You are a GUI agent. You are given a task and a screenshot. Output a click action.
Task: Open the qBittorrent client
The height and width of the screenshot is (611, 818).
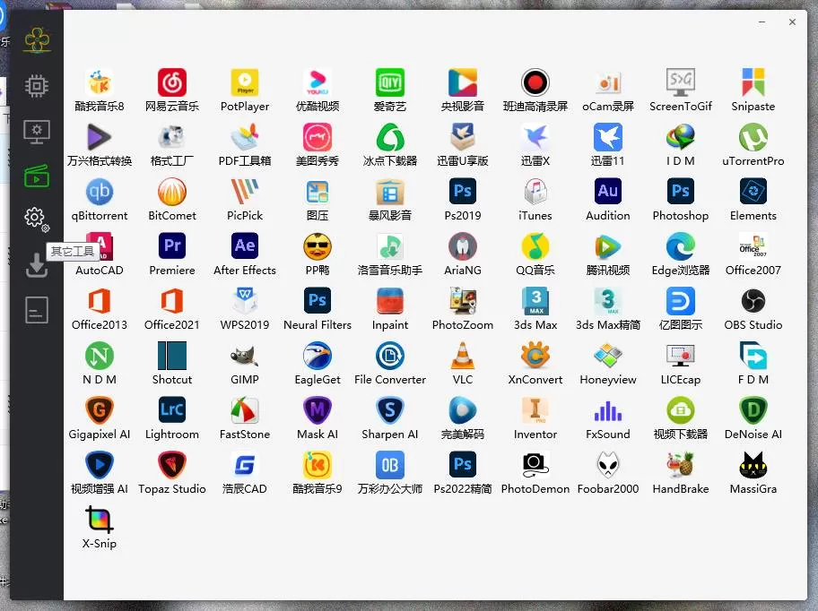tap(100, 192)
